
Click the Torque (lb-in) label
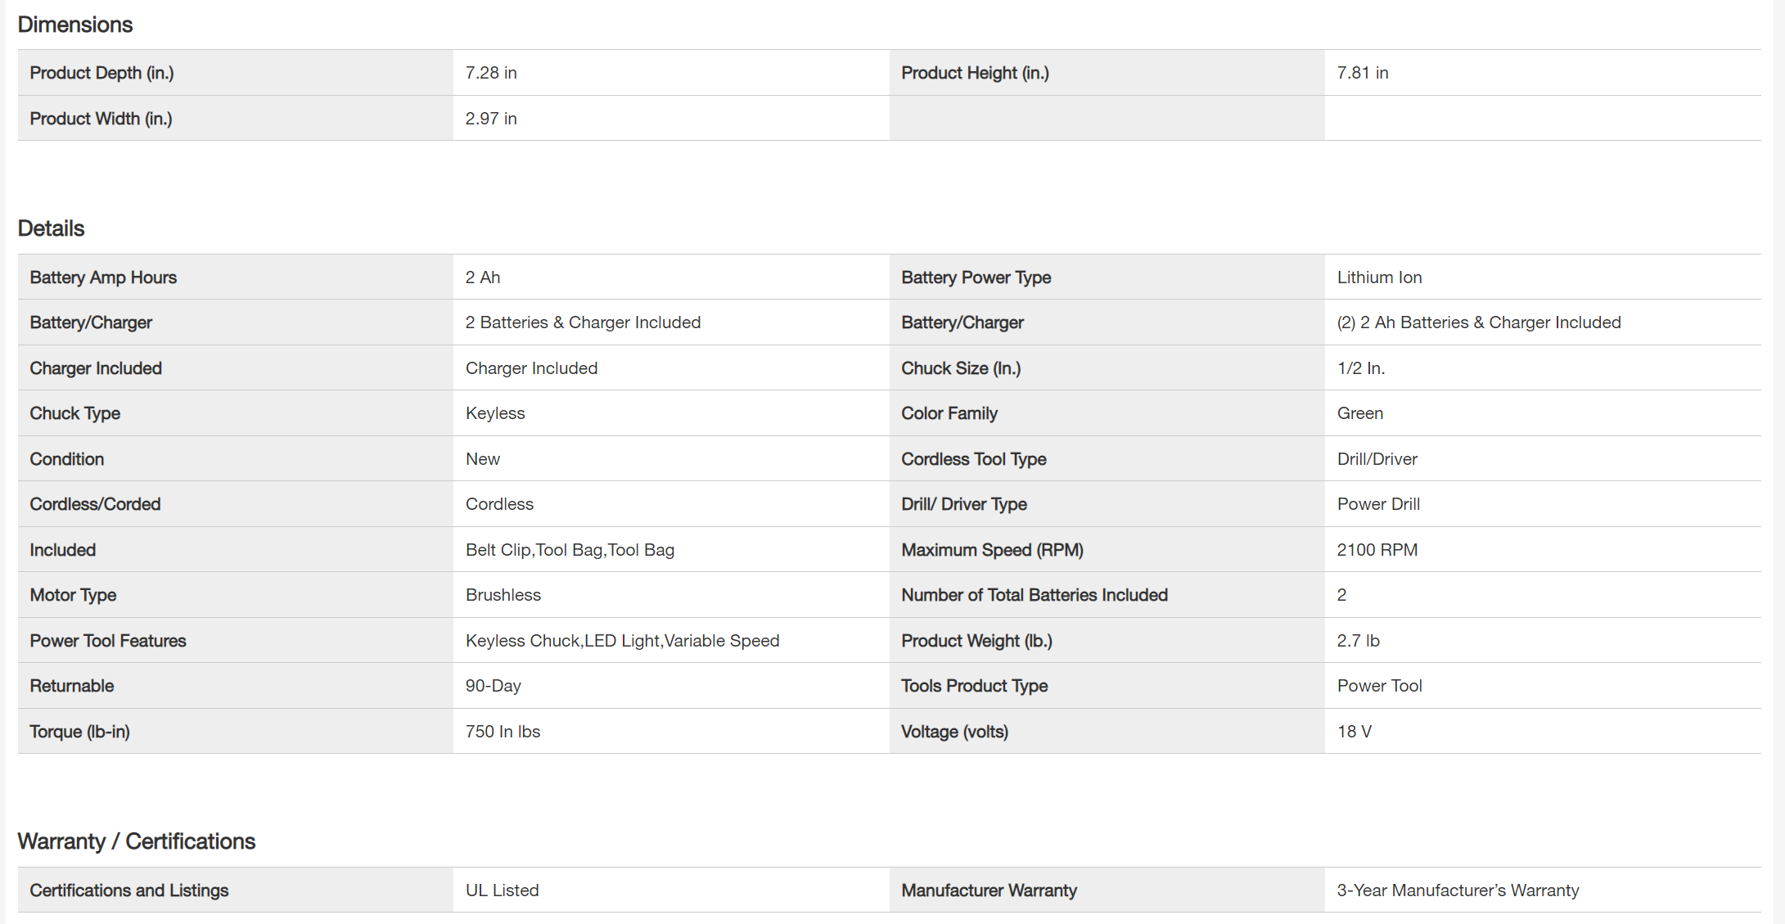[x=80, y=732]
